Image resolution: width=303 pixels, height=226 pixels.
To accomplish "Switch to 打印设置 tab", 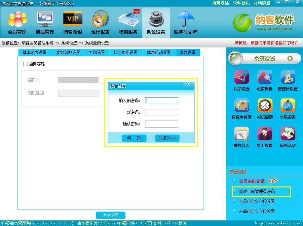I will (x=97, y=52).
